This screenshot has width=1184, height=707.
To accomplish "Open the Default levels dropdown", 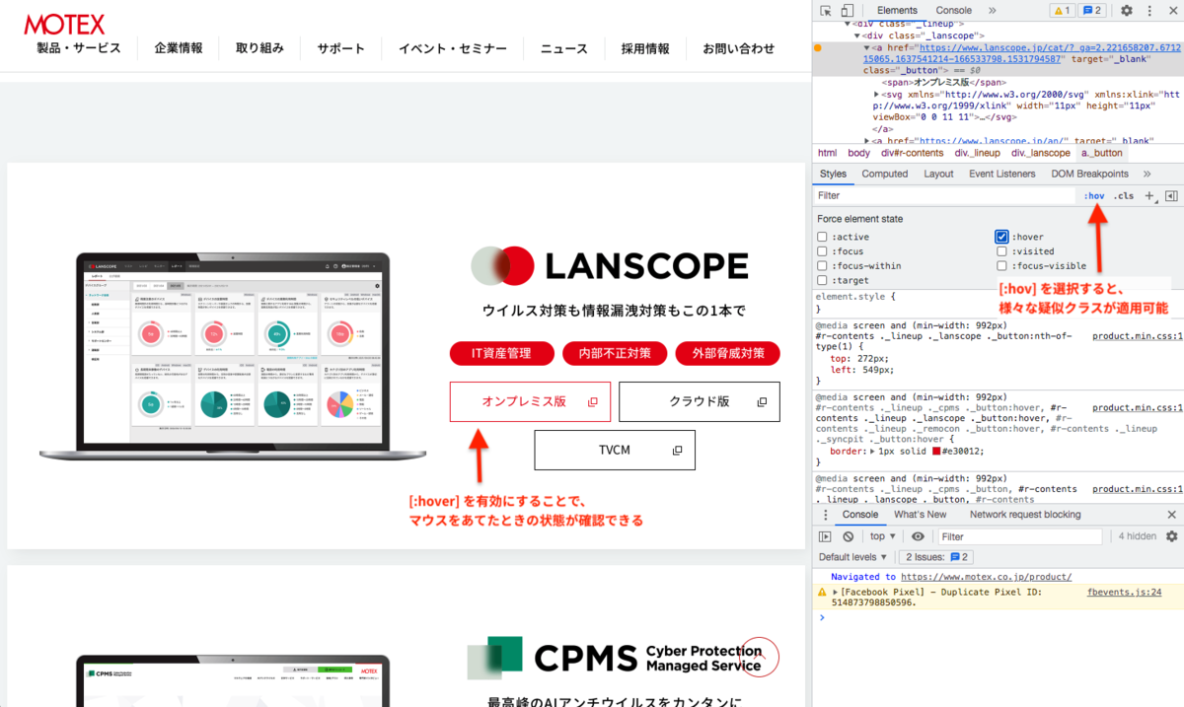I will tap(853, 557).
